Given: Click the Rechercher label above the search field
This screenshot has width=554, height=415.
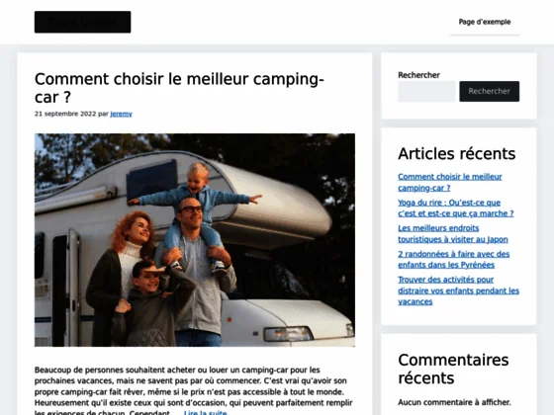Looking at the screenshot, I should click(418, 75).
